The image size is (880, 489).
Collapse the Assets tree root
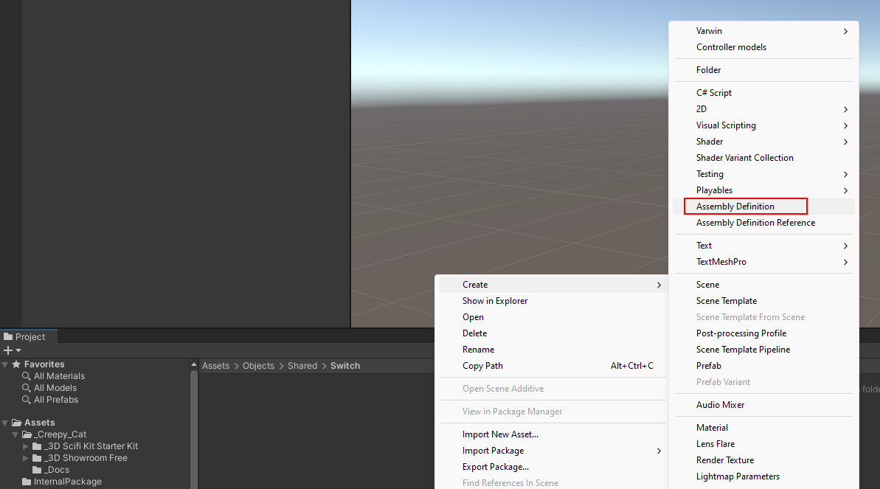(5, 423)
